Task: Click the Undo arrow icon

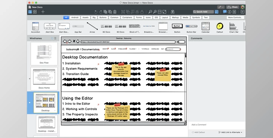Action: click(x=96, y=12)
